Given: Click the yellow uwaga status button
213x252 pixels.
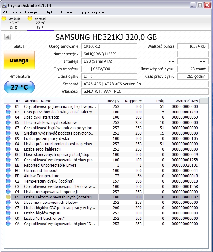Looking at the screenshot, I should click(19, 60).
